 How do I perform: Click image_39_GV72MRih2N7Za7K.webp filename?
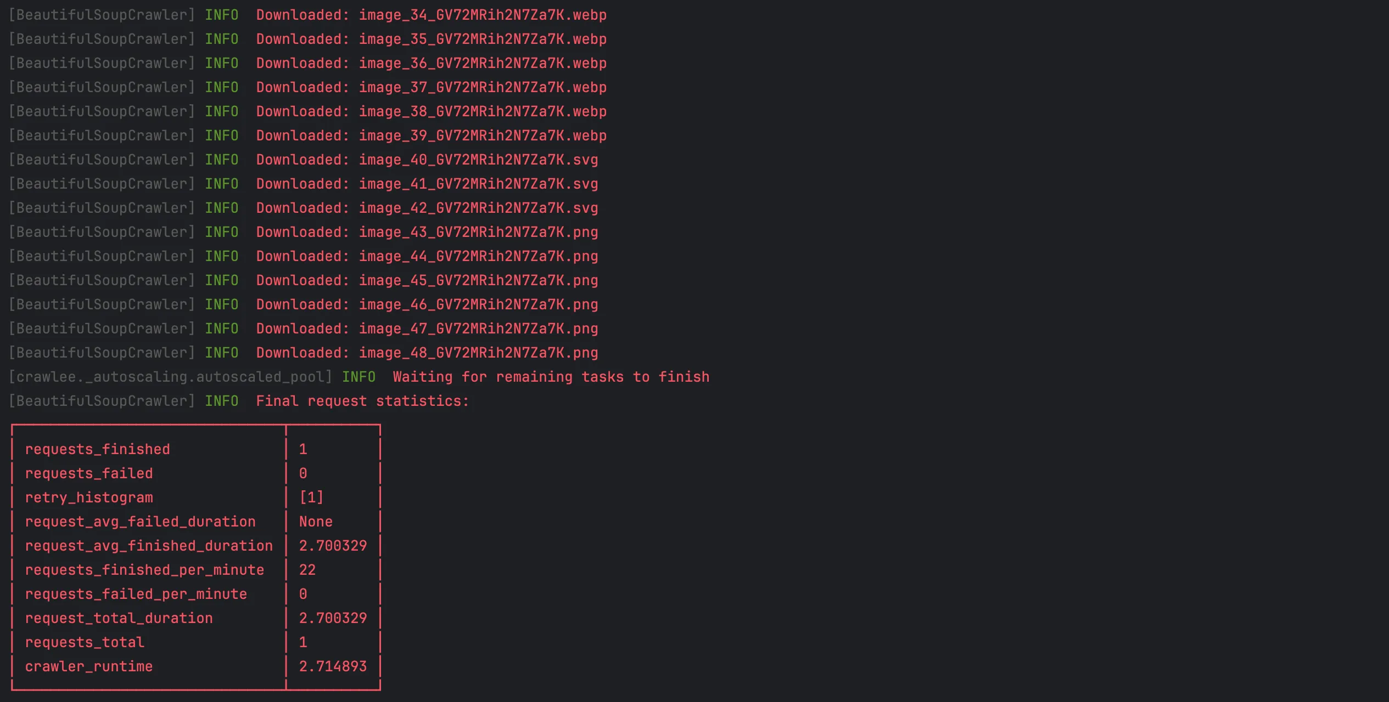coord(483,135)
